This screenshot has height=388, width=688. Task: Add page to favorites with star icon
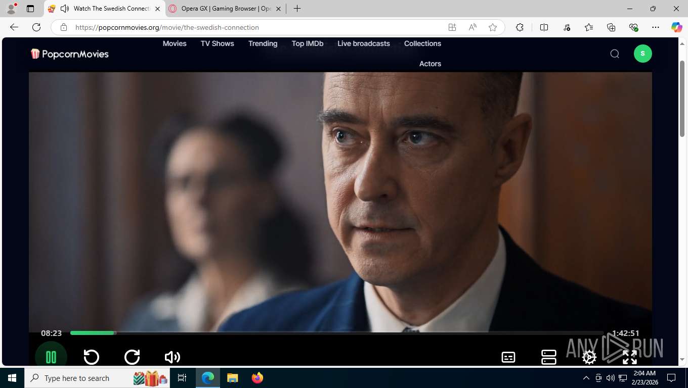tap(493, 27)
